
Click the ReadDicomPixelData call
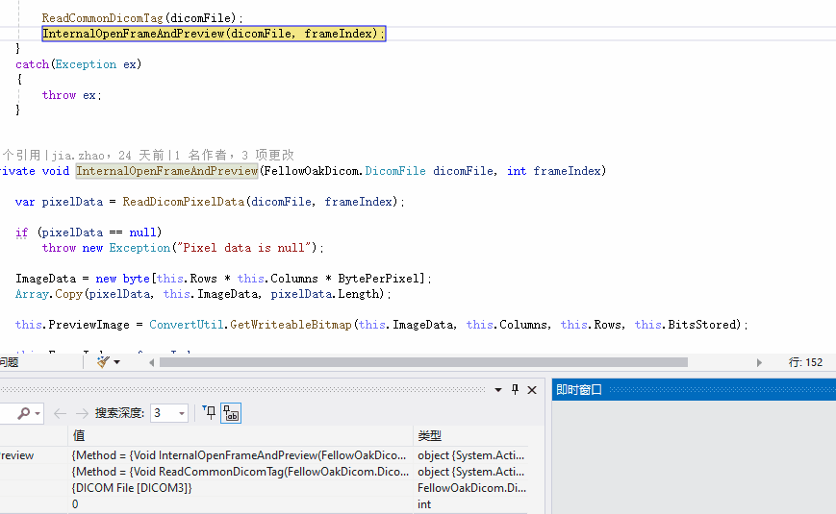[184, 202]
